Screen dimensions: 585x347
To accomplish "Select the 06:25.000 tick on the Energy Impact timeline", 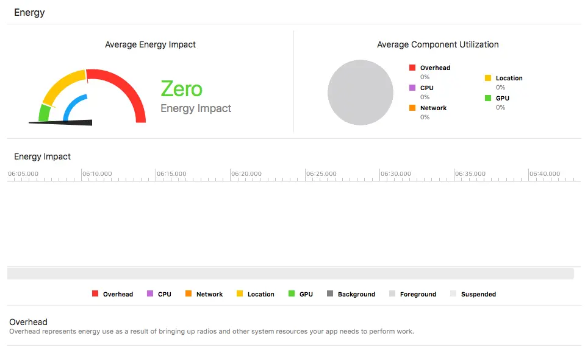I will pyautogui.click(x=321, y=174).
